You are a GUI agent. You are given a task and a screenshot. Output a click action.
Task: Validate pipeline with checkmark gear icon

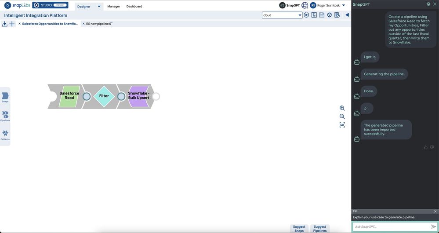pos(329,15)
